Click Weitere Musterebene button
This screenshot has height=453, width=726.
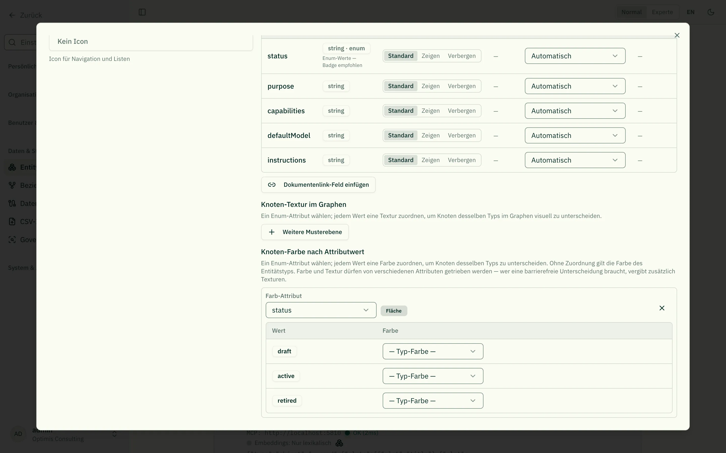305,232
